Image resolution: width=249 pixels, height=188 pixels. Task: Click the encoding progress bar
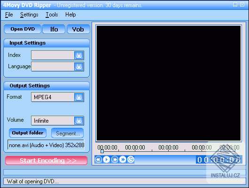[x=124, y=172]
